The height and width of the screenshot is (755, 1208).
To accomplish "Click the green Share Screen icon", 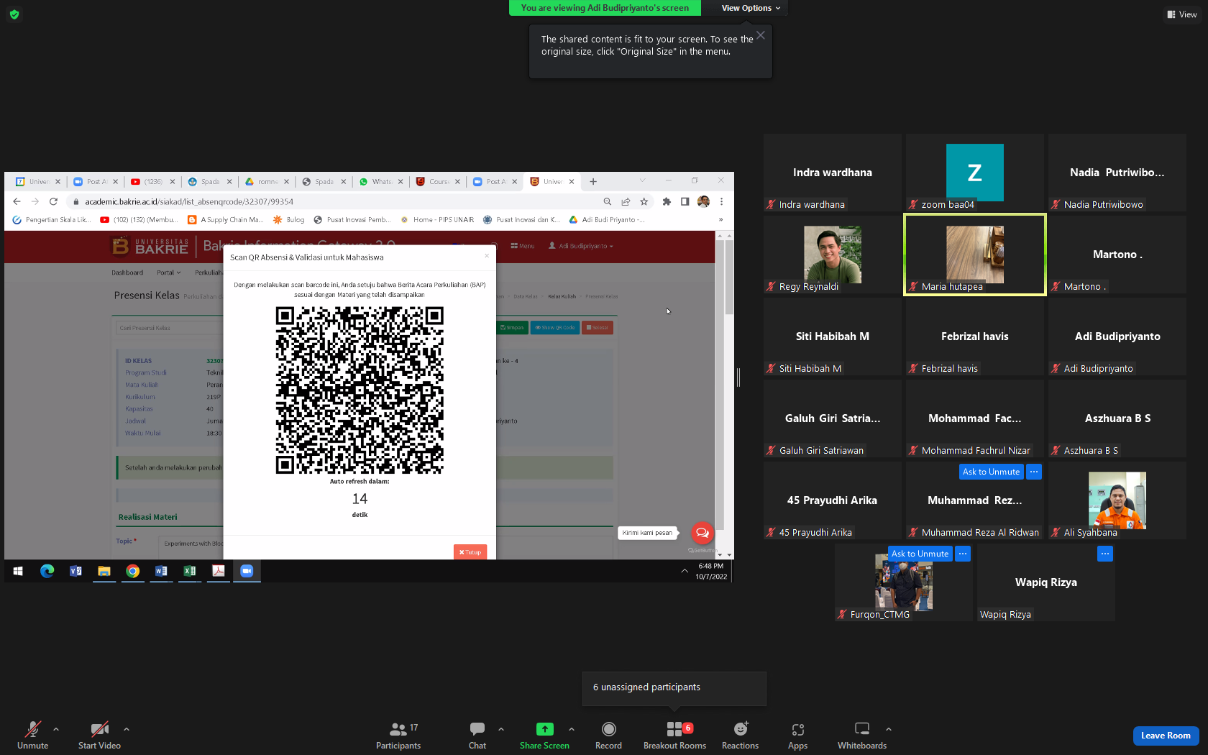I will tap(545, 729).
